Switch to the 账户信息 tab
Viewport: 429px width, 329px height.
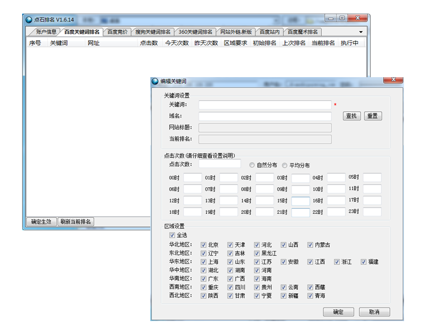click(x=46, y=32)
